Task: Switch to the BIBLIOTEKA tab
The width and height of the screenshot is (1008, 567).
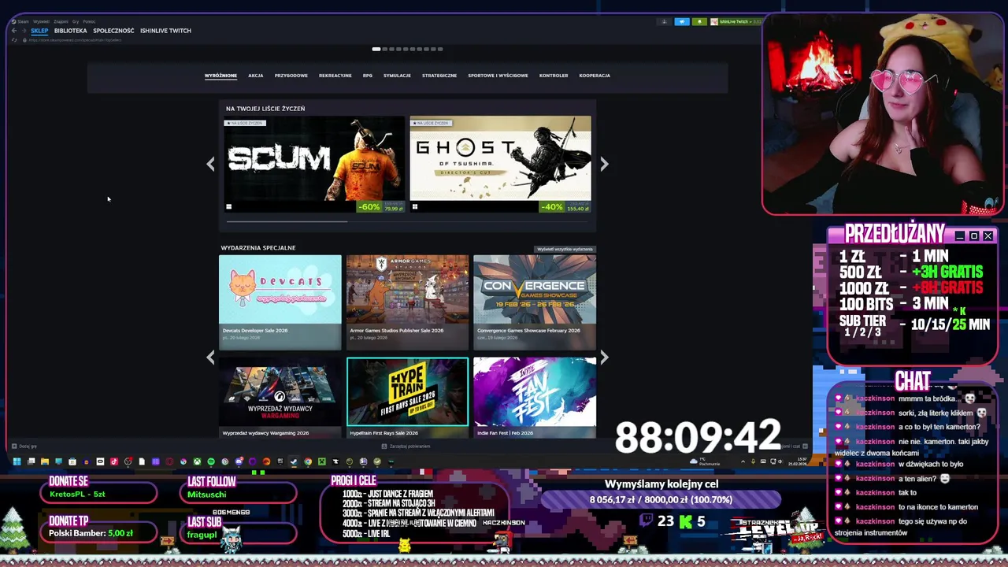Action: point(70,31)
